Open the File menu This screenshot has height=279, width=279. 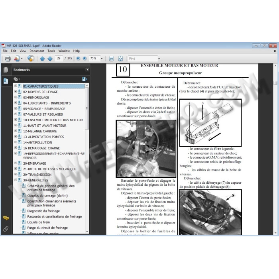(x=5, y=51)
